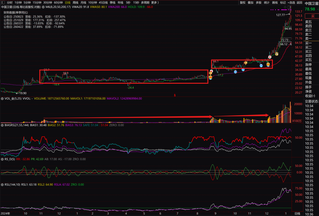Click the blue dot marker under October candles
319x216 pixels.
pyautogui.click(x=235, y=72)
